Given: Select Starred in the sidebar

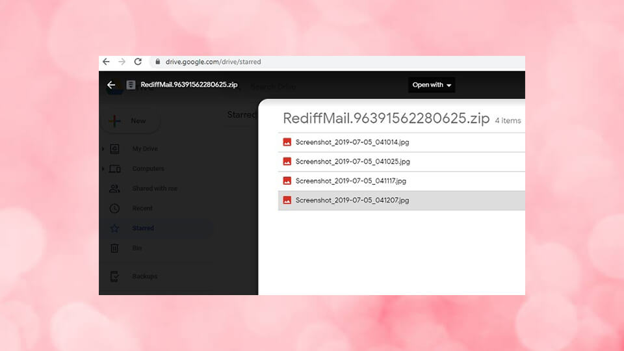Looking at the screenshot, I should point(143,228).
